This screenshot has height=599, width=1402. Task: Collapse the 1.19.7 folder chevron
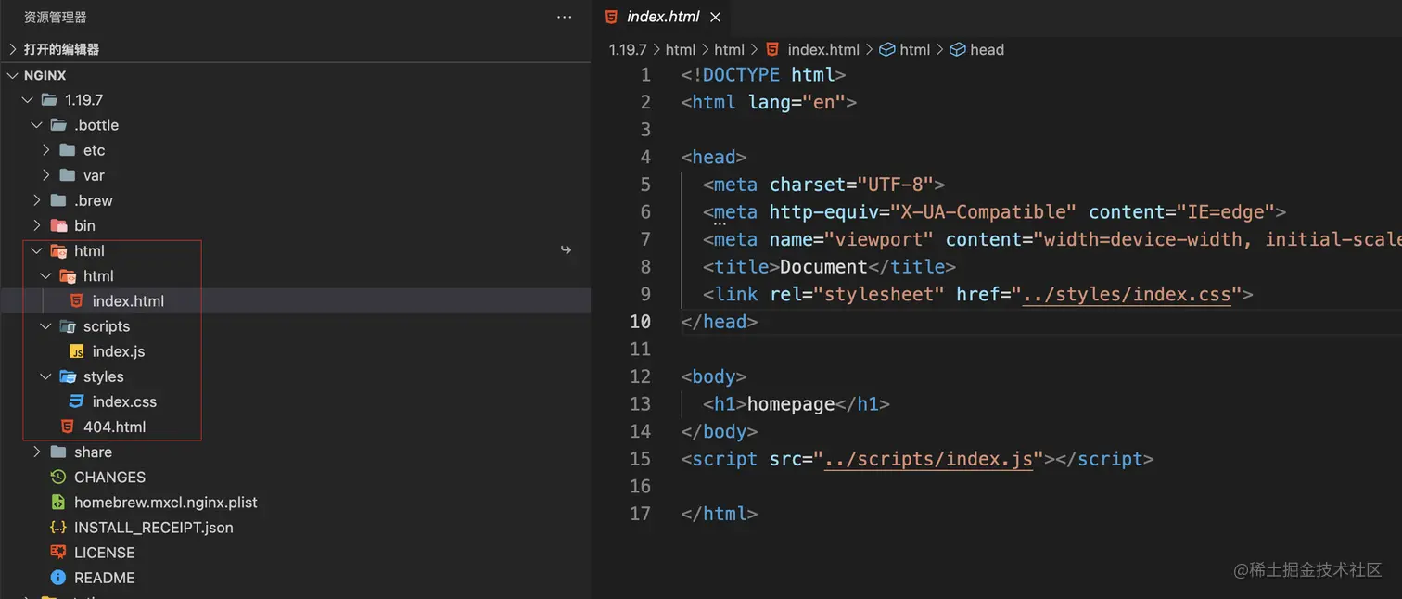pyautogui.click(x=28, y=100)
